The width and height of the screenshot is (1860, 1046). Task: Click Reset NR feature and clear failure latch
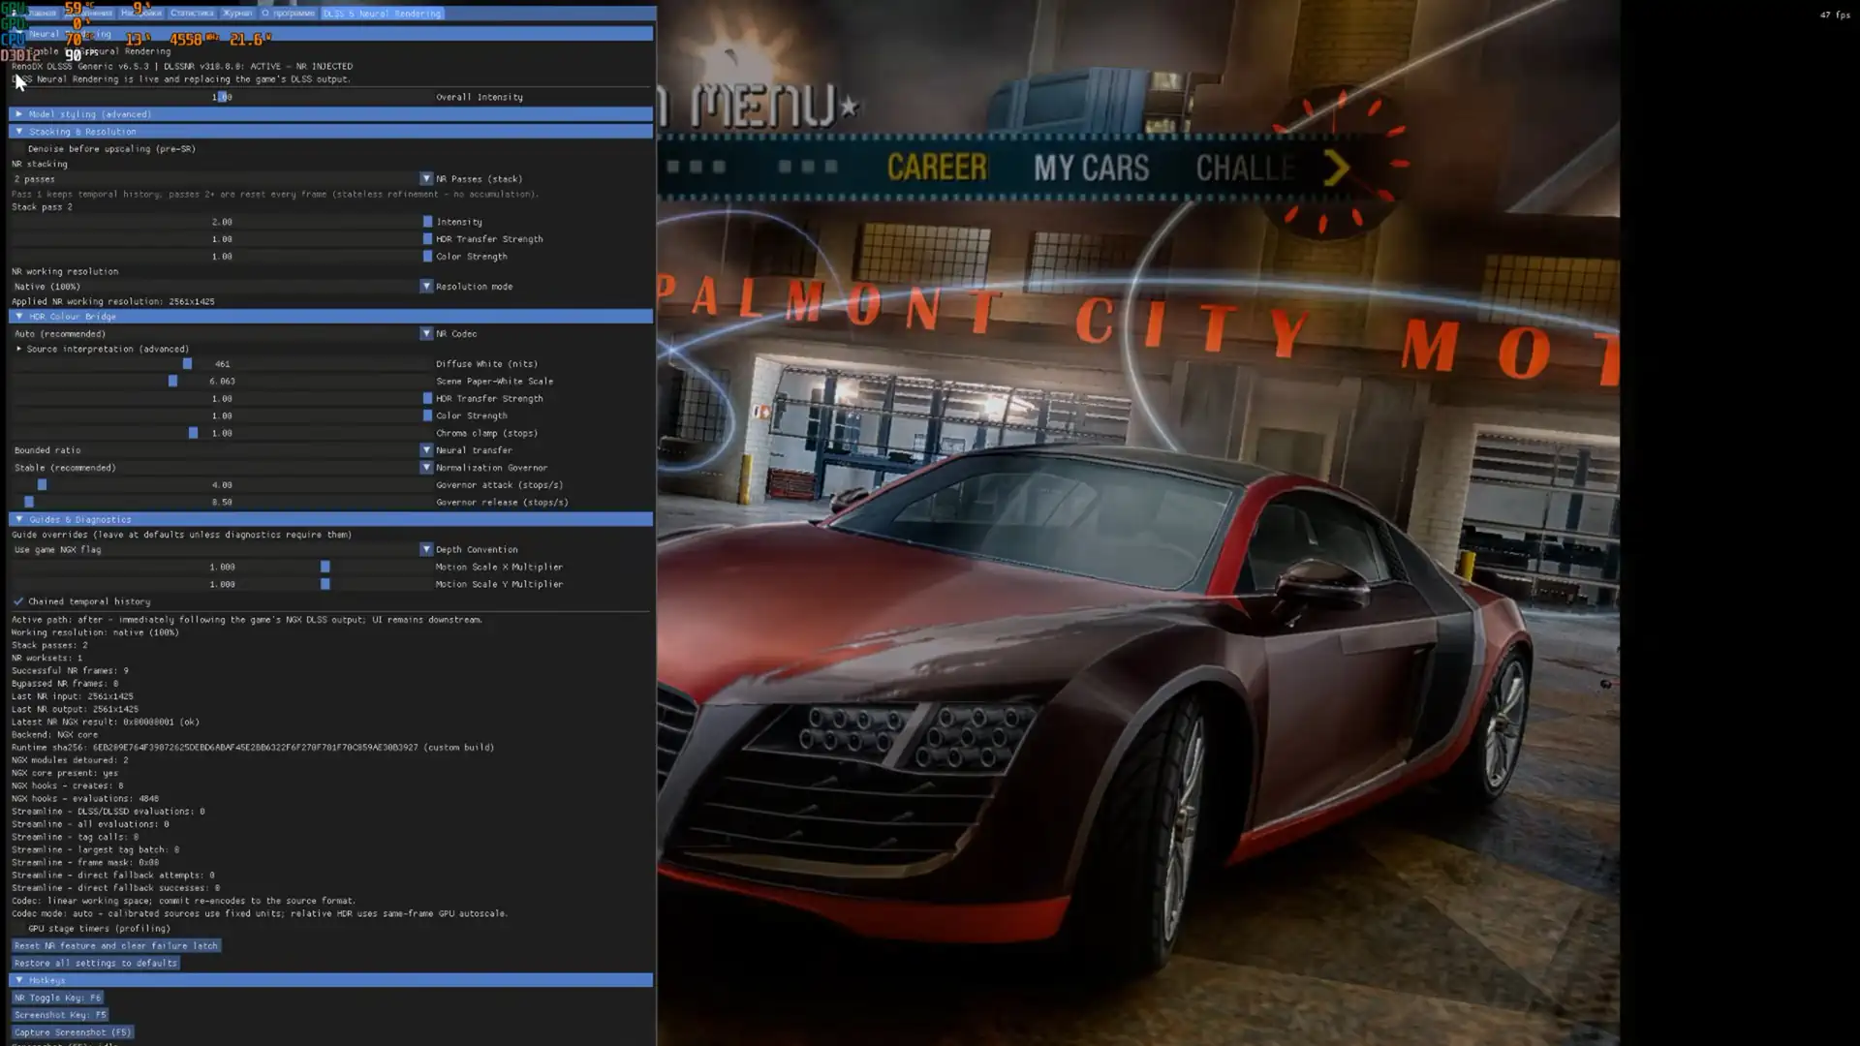tap(116, 946)
